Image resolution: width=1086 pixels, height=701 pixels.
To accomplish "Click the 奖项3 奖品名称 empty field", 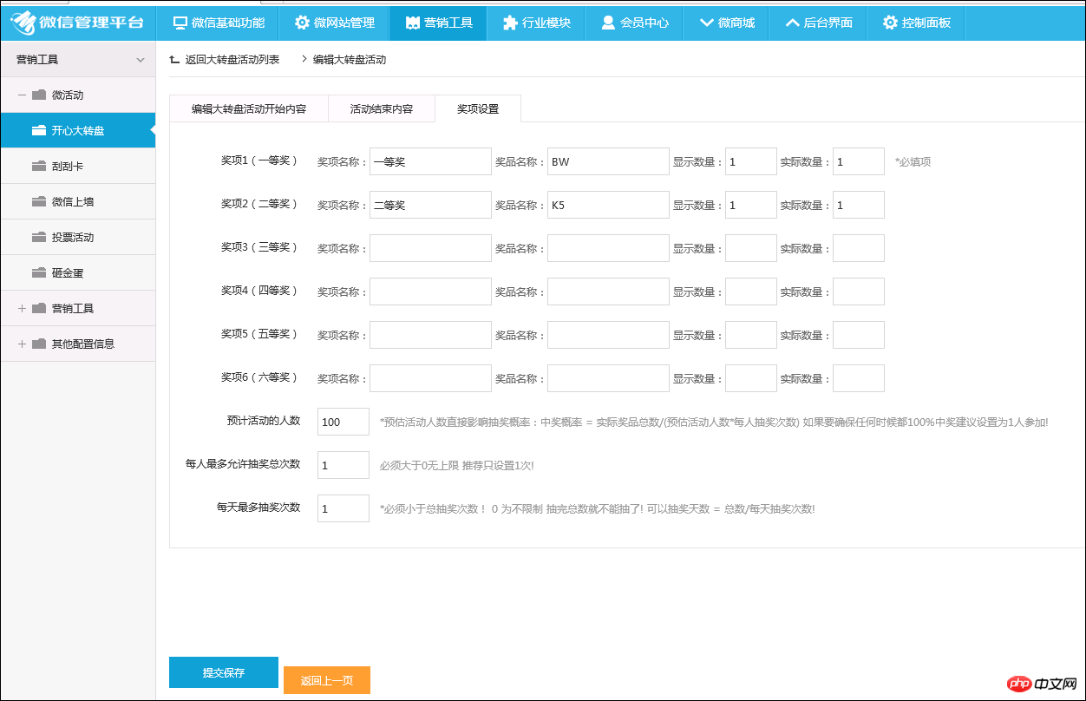I will coord(608,248).
